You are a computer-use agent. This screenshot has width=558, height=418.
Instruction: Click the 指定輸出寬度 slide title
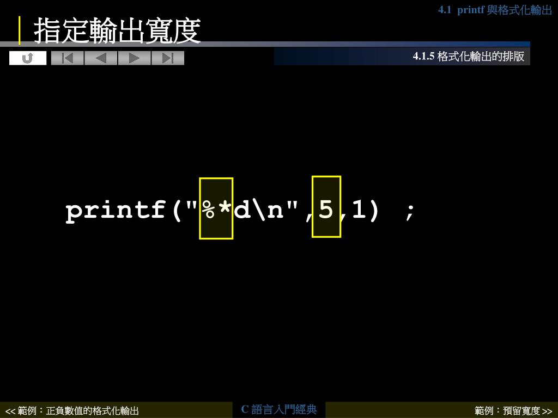pos(118,31)
